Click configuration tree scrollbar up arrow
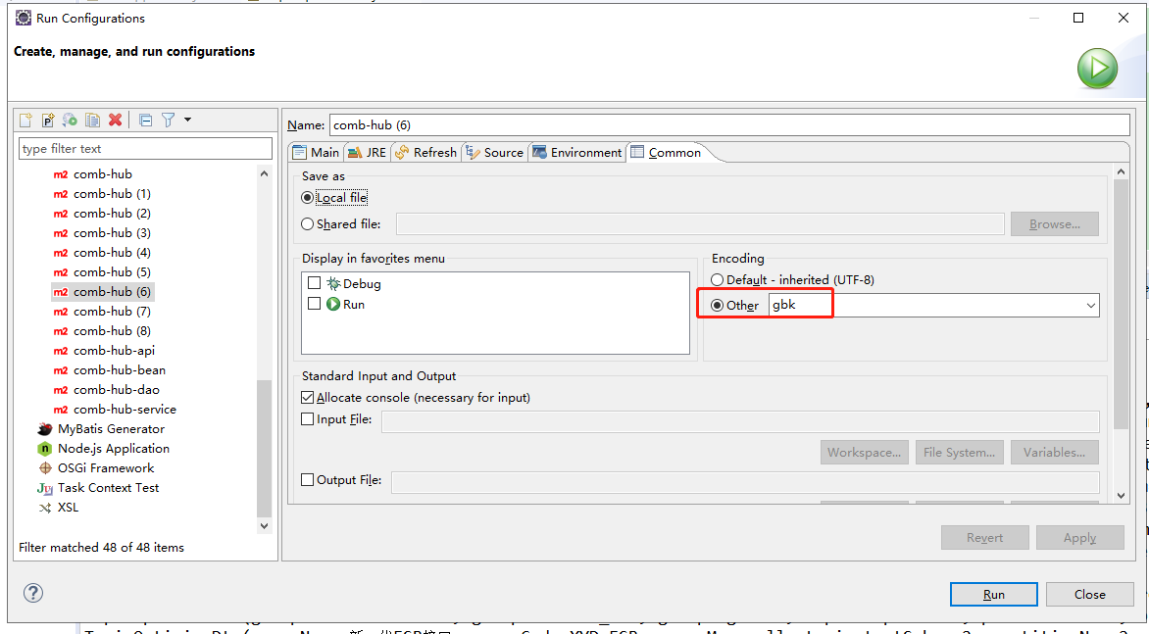This screenshot has height=634, width=1149. (x=264, y=174)
